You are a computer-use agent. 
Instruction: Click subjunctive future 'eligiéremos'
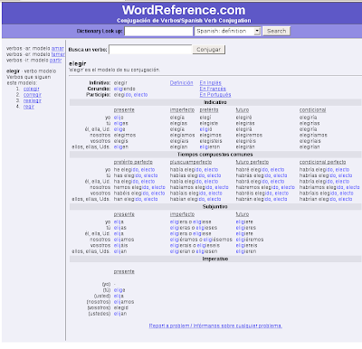tap(250, 240)
